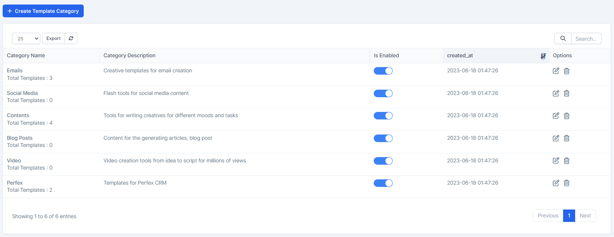614x237 pixels.
Task: Sort by Category Name header
Action: click(26, 55)
